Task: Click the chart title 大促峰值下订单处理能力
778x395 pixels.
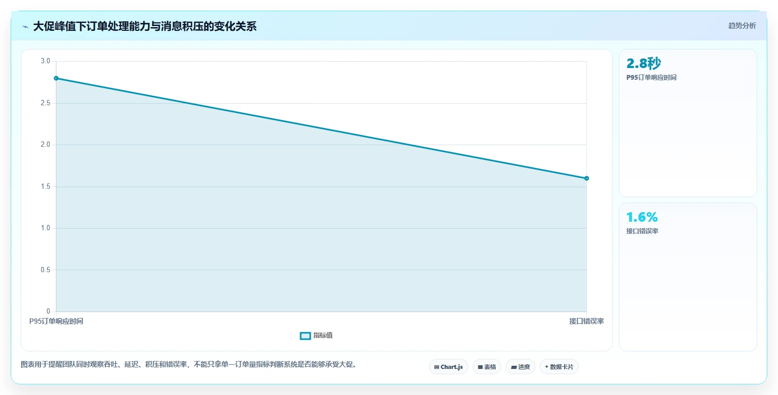Action: [145, 26]
